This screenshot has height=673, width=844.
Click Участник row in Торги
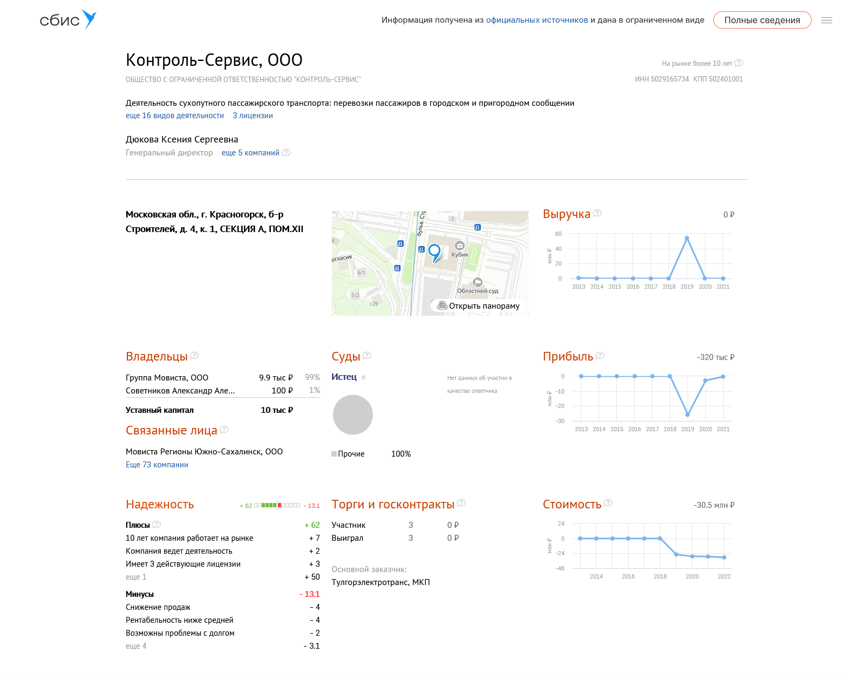point(395,525)
